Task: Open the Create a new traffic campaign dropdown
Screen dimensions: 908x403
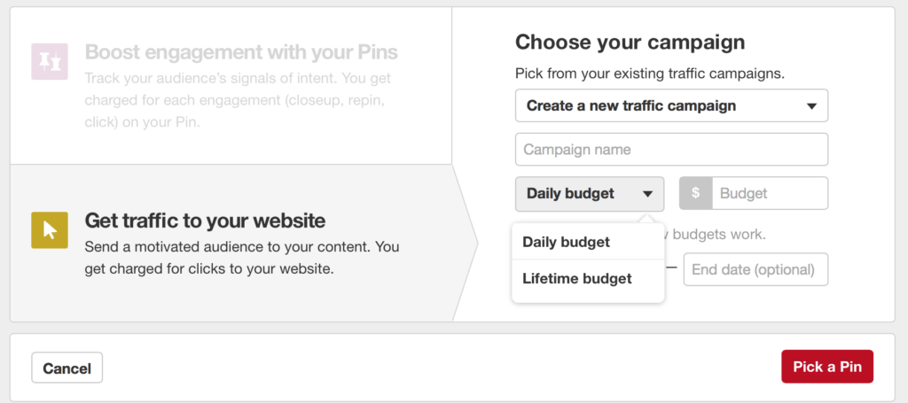Action: 672,105
